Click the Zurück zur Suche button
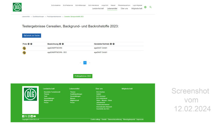The image size is (224, 124). (x=32, y=35)
